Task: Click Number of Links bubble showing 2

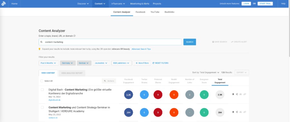Action: [190, 95]
